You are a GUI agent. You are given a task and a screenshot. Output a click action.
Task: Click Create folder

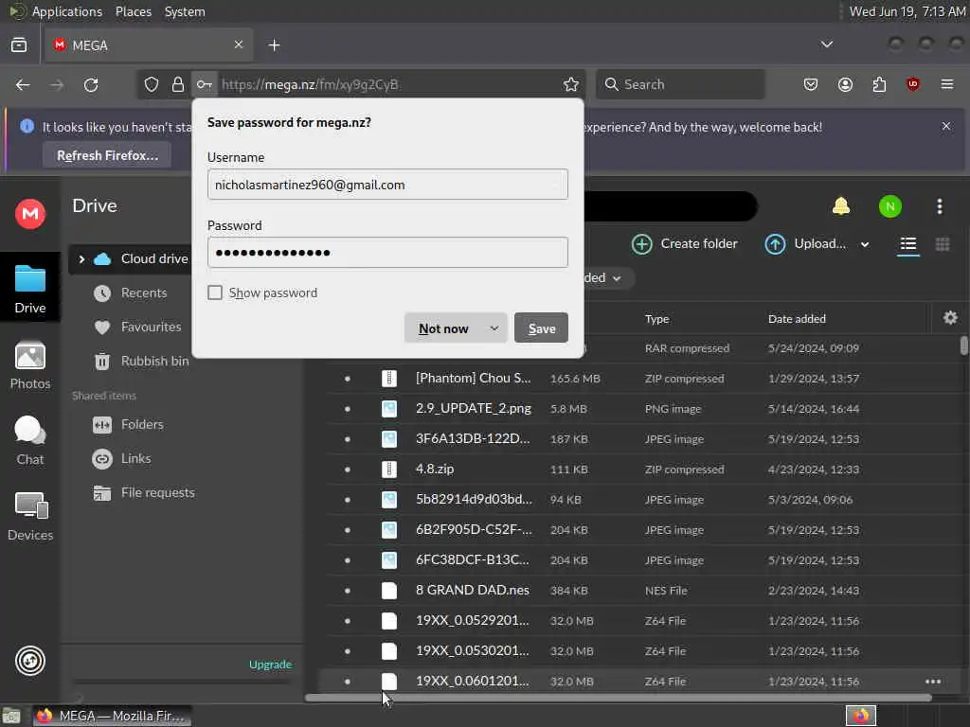pos(684,244)
